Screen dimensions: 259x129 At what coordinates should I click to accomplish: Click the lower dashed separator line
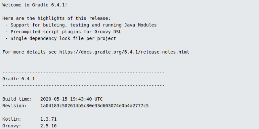[x=84, y=85]
